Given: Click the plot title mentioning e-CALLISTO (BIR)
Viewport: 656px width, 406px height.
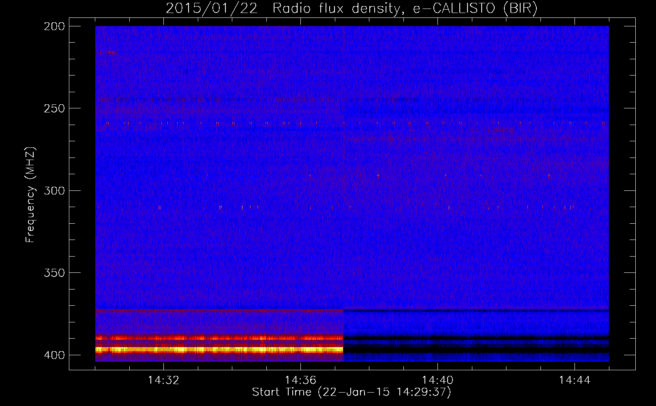Looking at the screenshot, I should 352,9.
